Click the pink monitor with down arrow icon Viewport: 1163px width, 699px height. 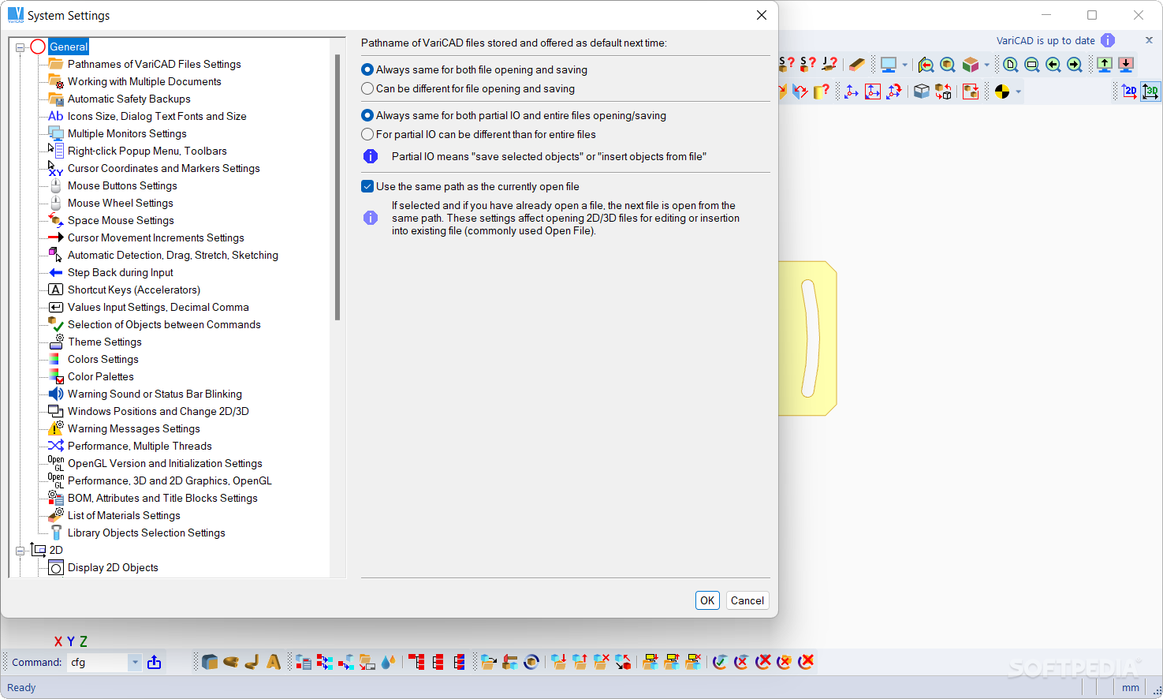point(1126,65)
